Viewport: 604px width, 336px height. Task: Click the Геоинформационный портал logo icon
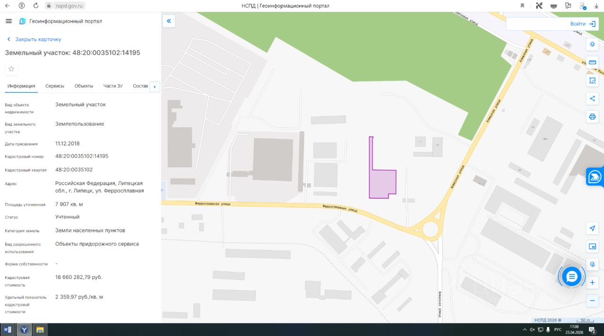23,21
